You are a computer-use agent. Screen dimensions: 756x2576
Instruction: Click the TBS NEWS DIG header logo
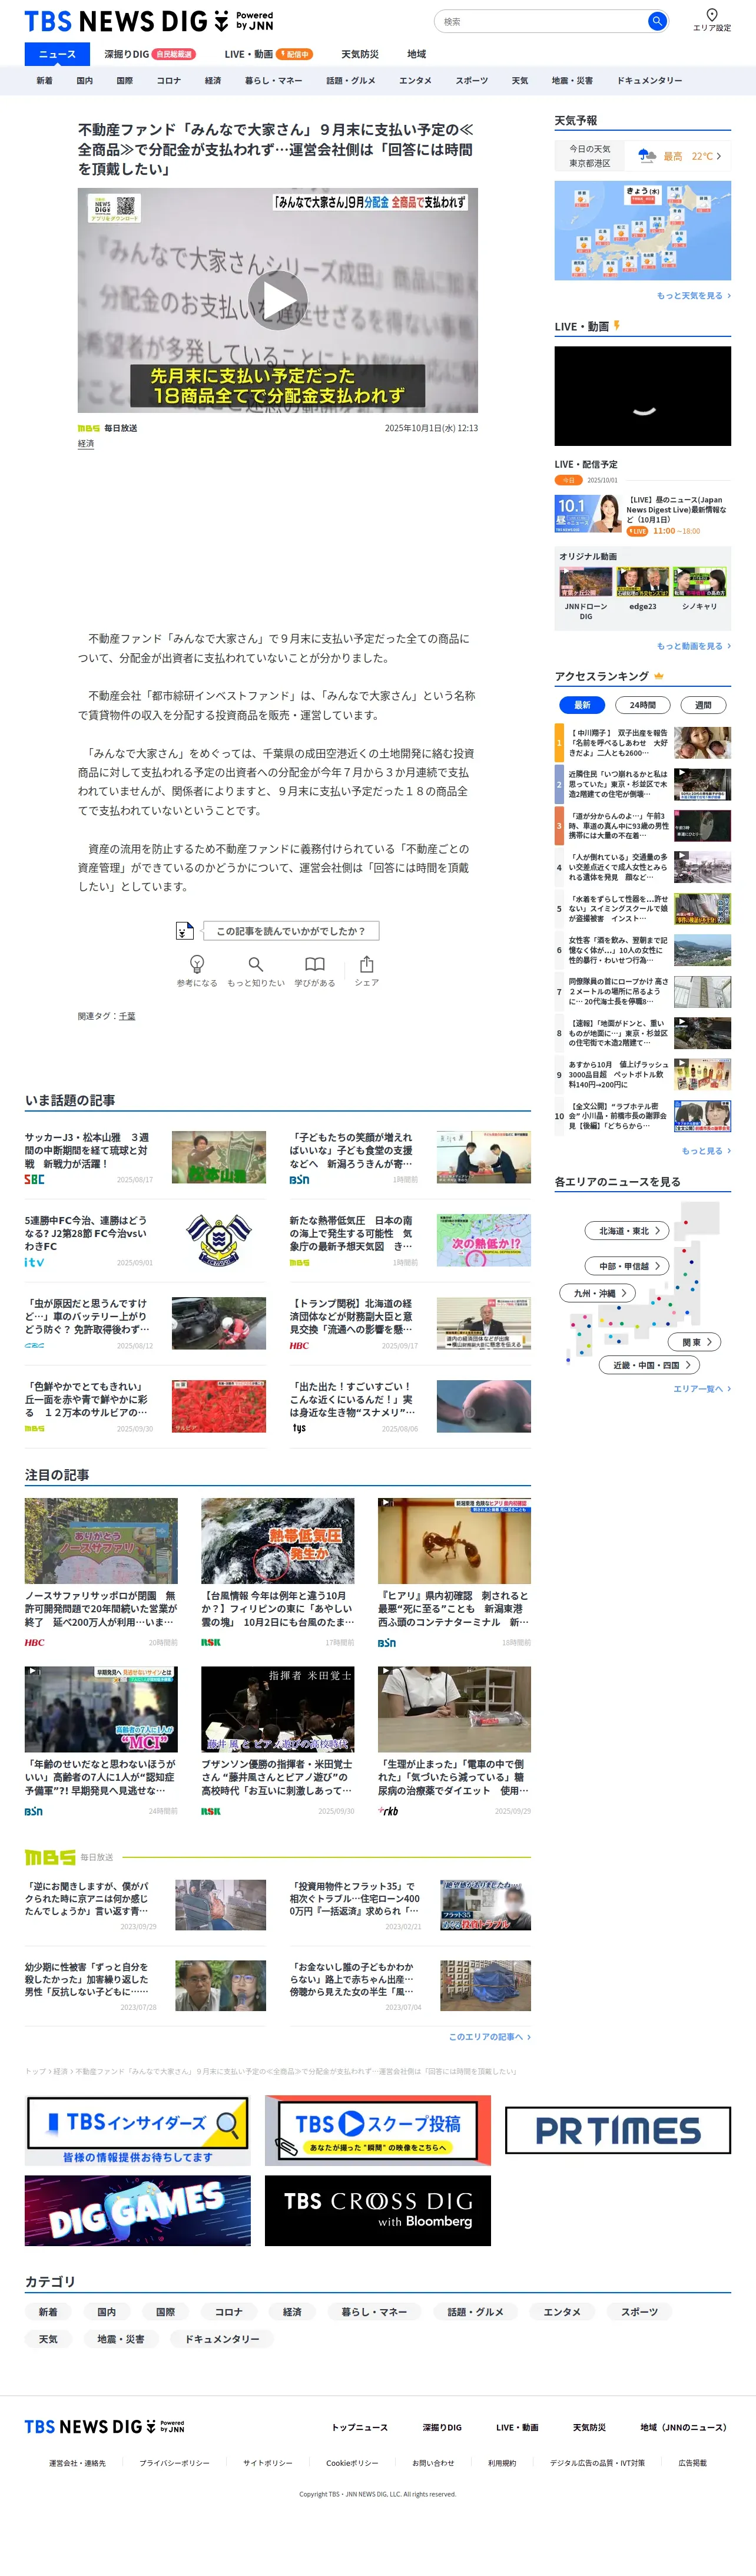tap(148, 21)
